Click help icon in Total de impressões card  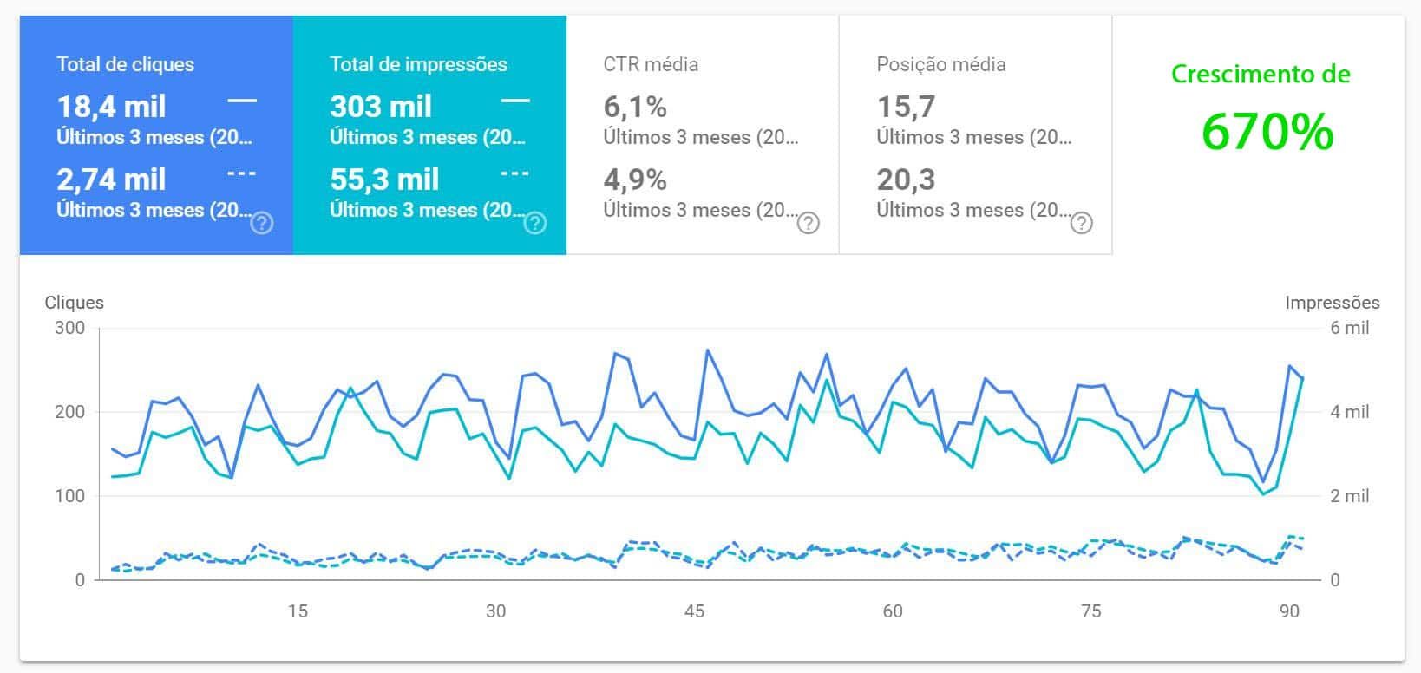pyautogui.click(x=535, y=224)
